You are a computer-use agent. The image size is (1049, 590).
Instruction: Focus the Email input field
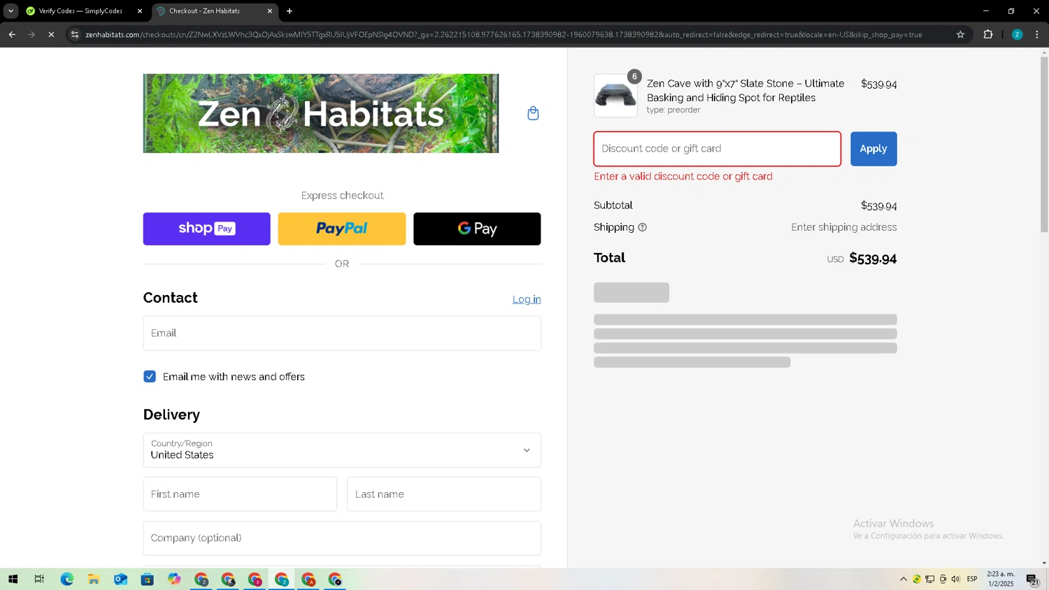(342, 333)
